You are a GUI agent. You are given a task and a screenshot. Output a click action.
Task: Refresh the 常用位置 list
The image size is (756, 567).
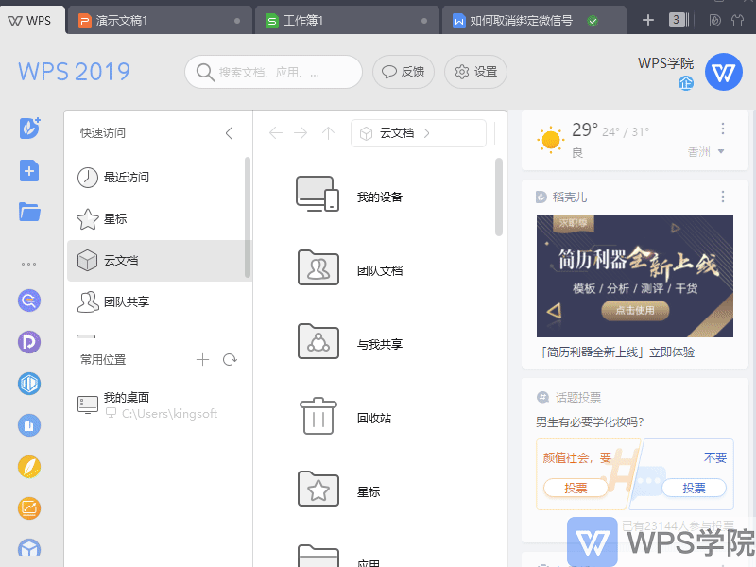(230, 360)
